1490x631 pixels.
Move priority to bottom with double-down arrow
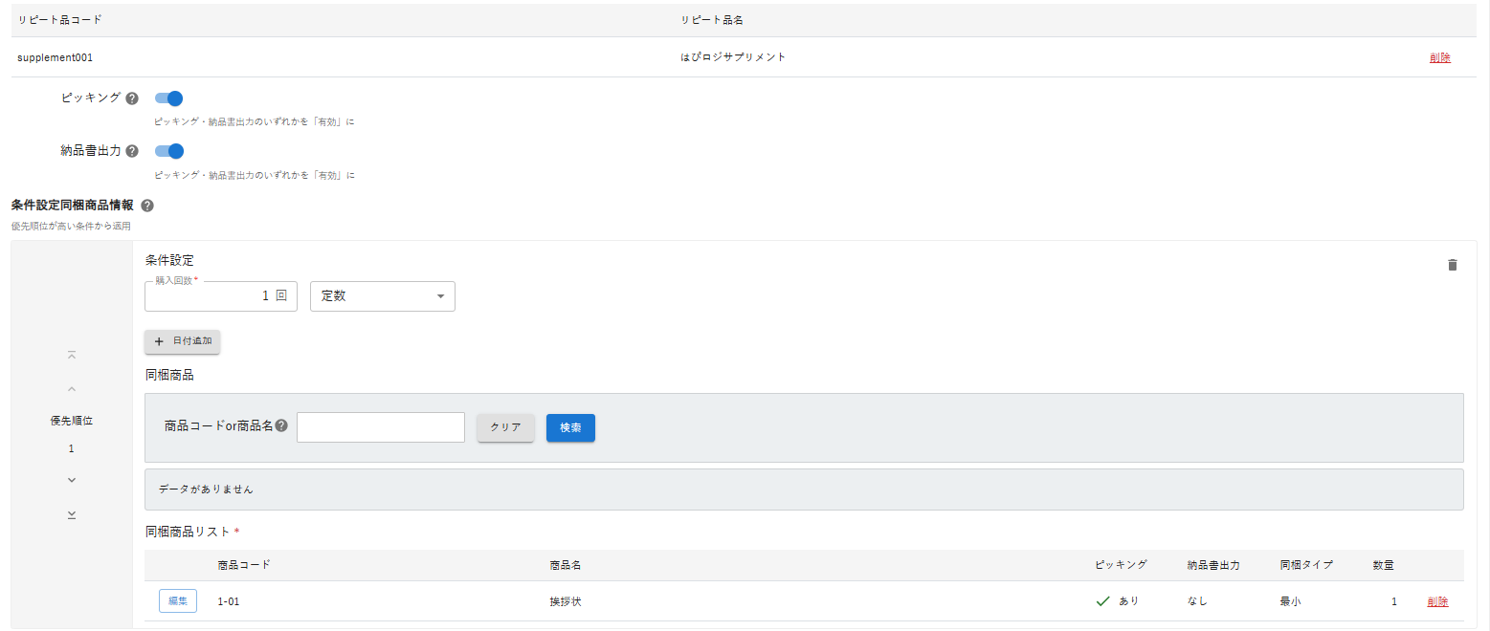(x=72, y=514)
